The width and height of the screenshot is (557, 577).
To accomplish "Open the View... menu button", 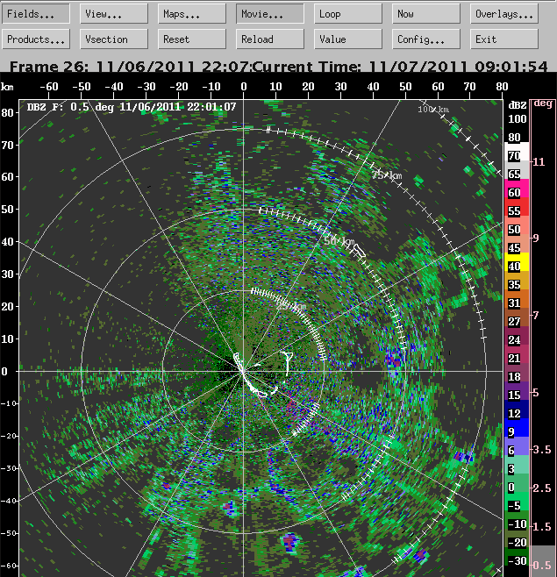I will coord(114,14).
